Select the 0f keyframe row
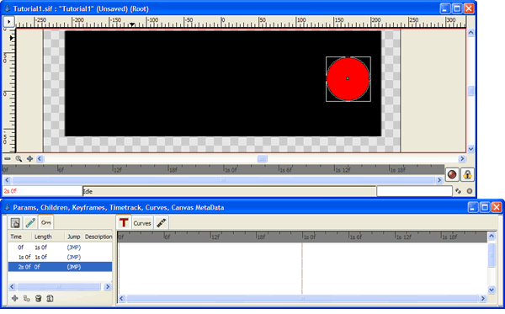Viewport: 505px width, 314px height. 60,247
